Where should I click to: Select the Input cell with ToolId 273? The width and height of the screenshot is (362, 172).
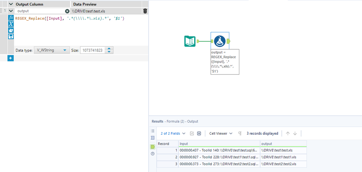click(x=219, y=164)
